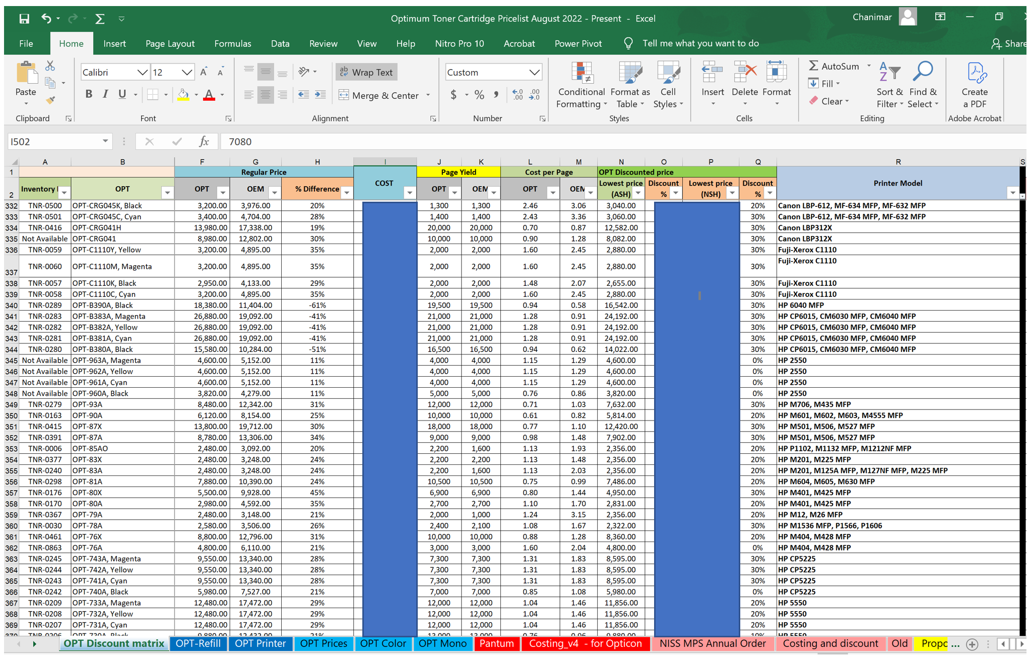The width and height of the screenshot is (1028, 657).
Task: Click the Format Painter brush icon
Action: 50,100
